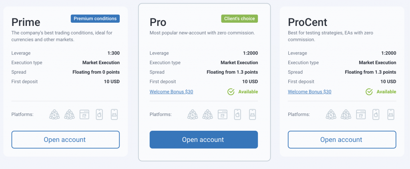Click the MetaTrader 5 icon in Pro card
This screenshot has width=410, height=169.
[x=208, y=114]
